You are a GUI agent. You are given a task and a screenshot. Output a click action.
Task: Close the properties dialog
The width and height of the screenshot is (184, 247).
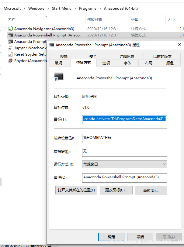[179, 45]
